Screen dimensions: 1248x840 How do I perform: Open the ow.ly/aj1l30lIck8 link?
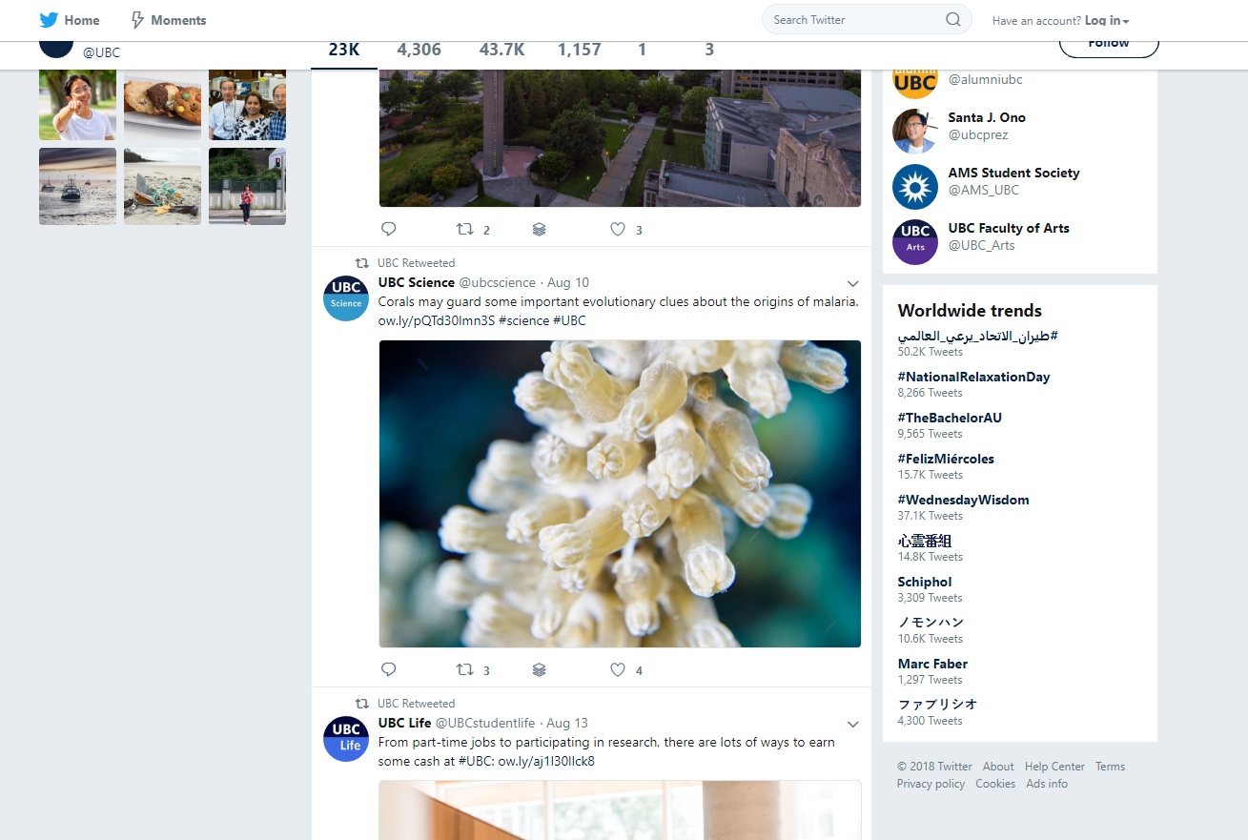click(546, 761)
